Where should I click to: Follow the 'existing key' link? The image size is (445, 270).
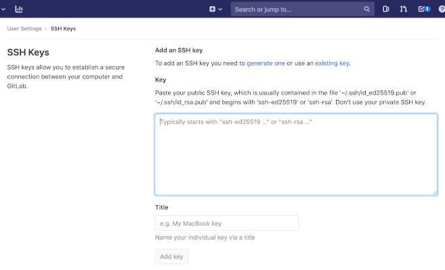pyautogui.click(x=332, y=63)
